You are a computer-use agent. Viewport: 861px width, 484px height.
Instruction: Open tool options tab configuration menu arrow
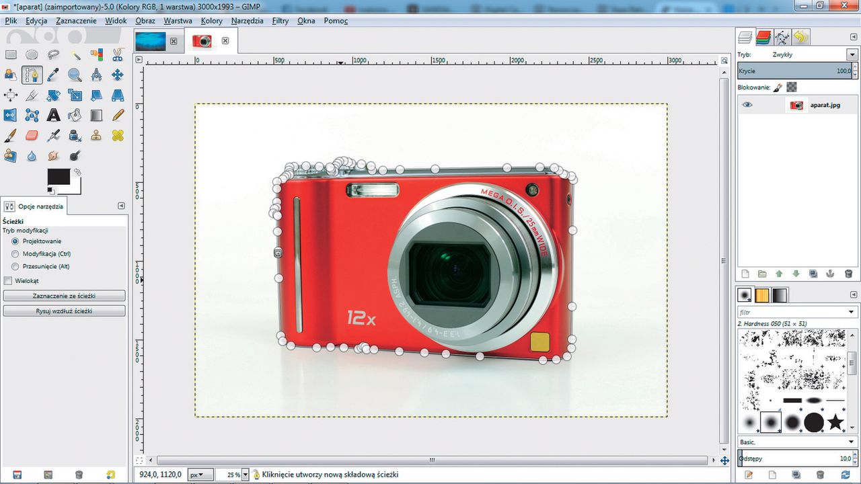(x=121, y=206)
